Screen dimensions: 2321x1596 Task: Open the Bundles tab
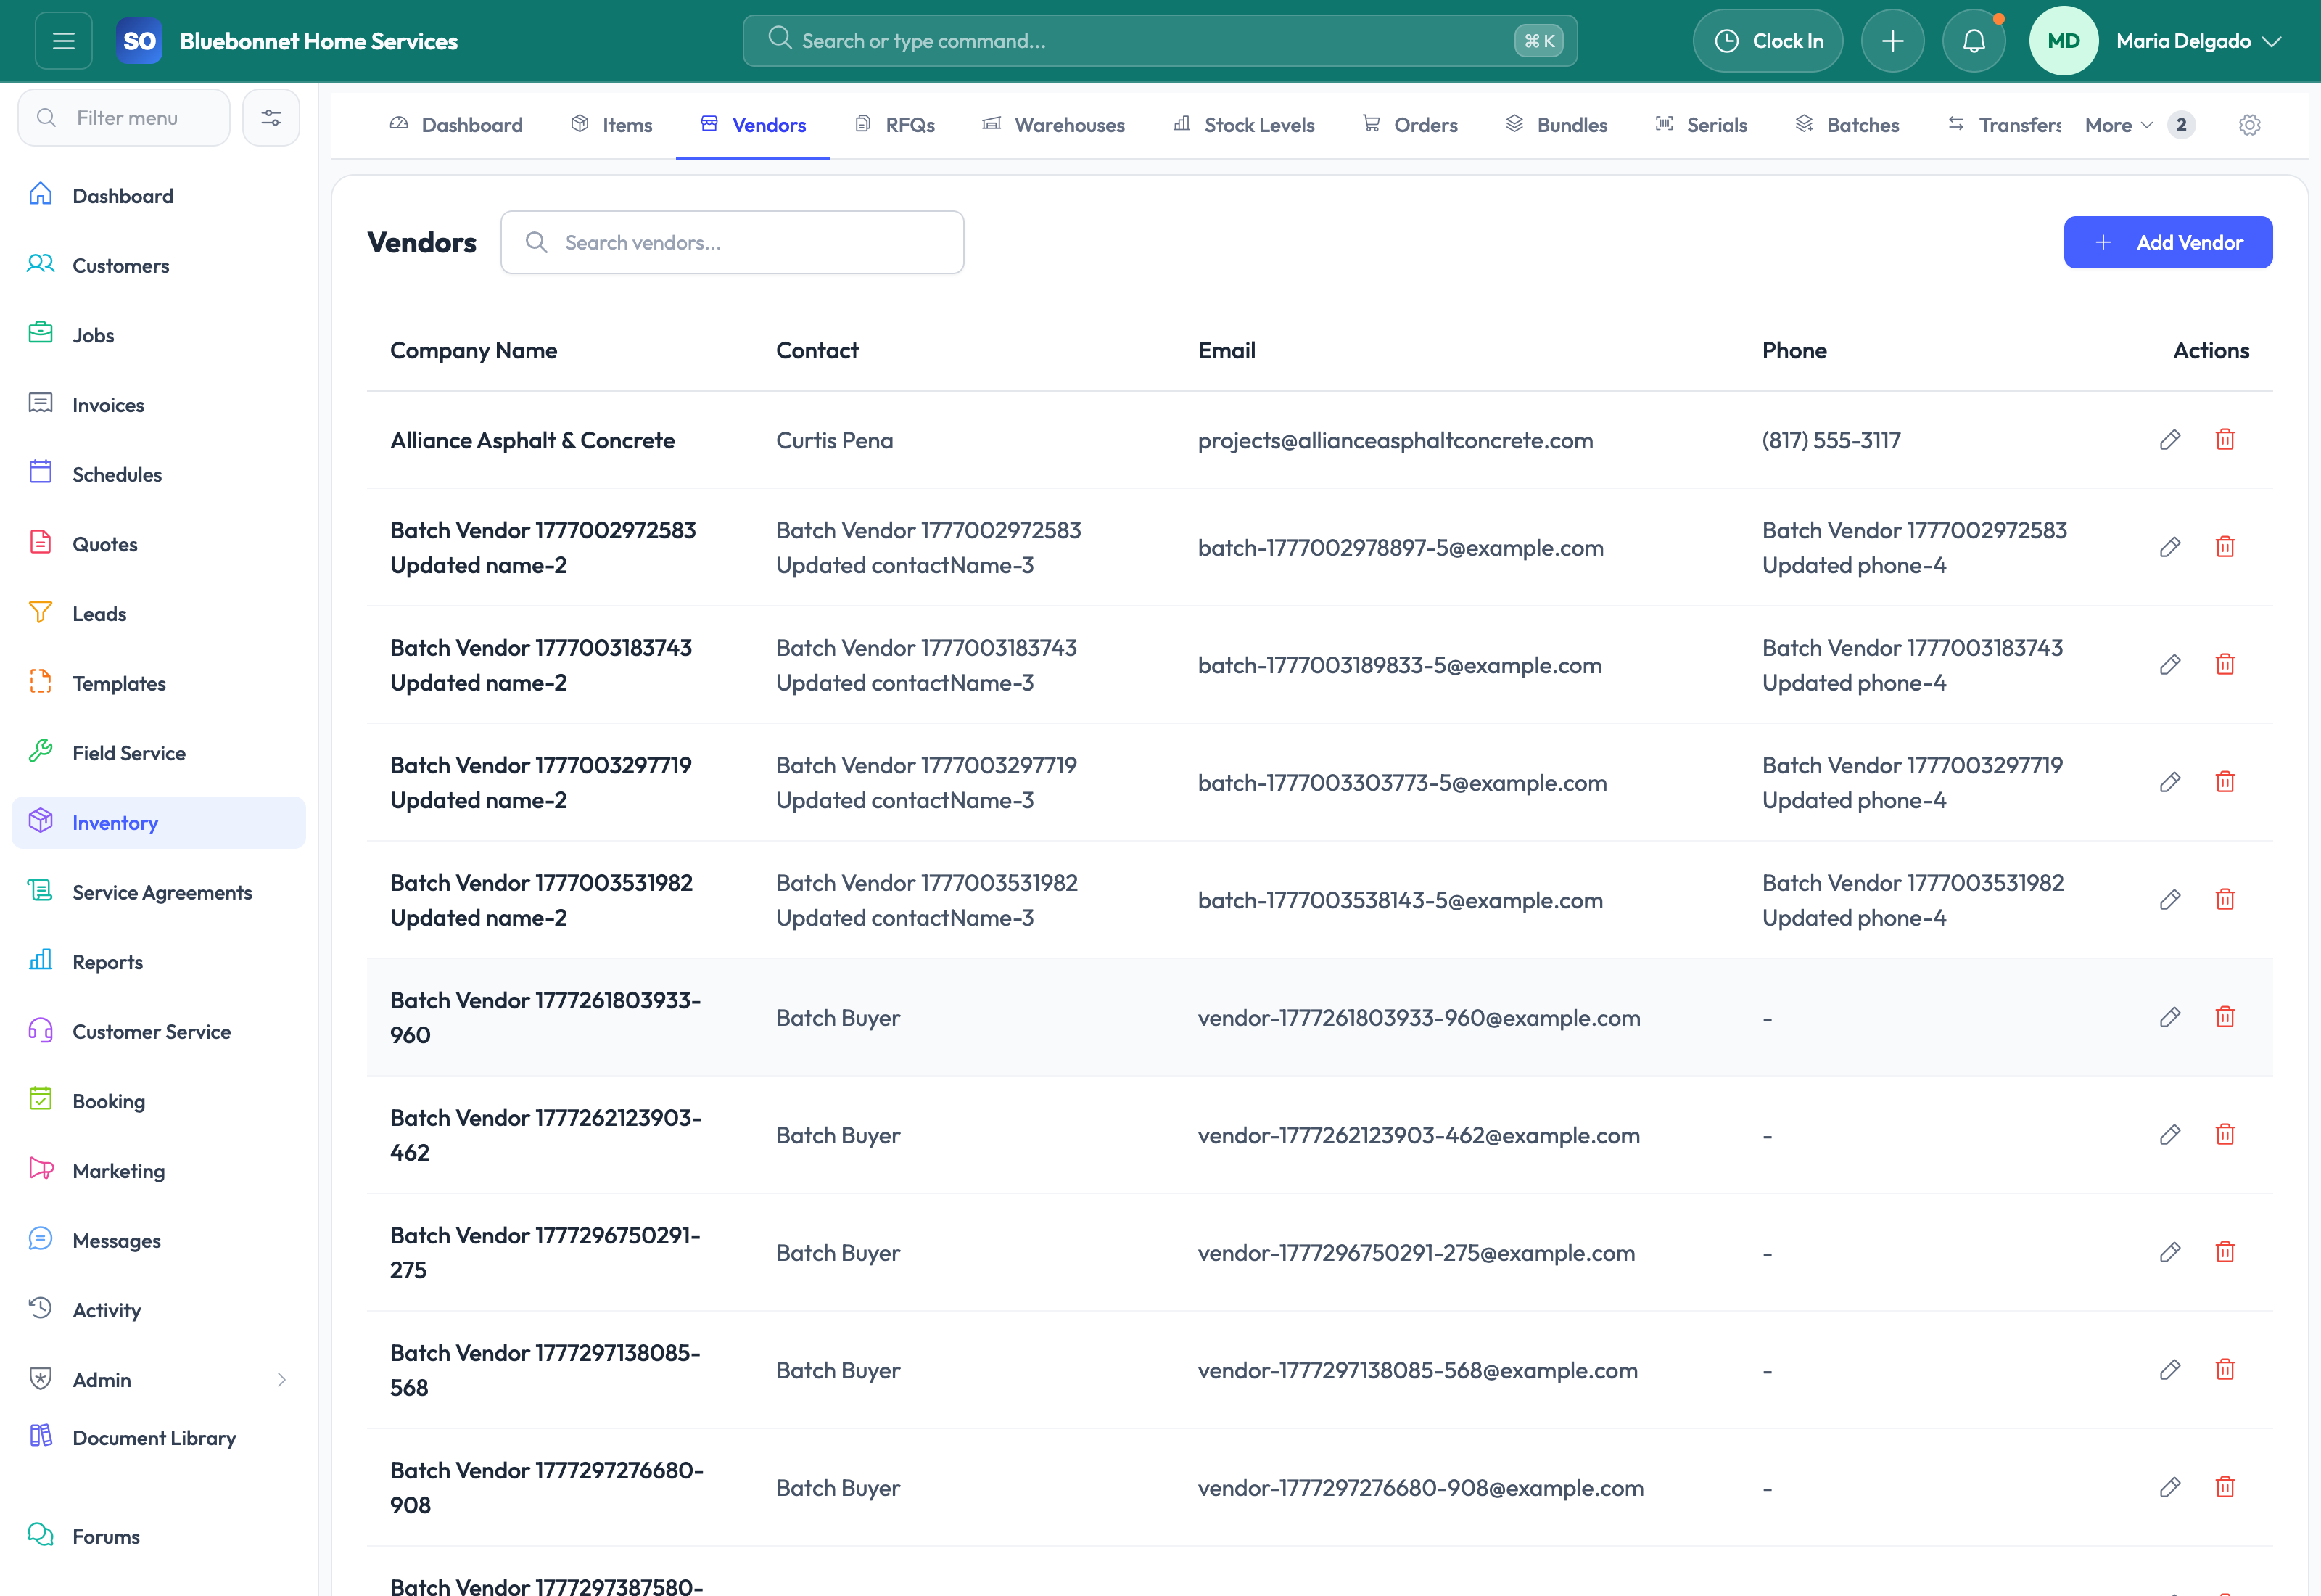click(x=1557, y=125)
